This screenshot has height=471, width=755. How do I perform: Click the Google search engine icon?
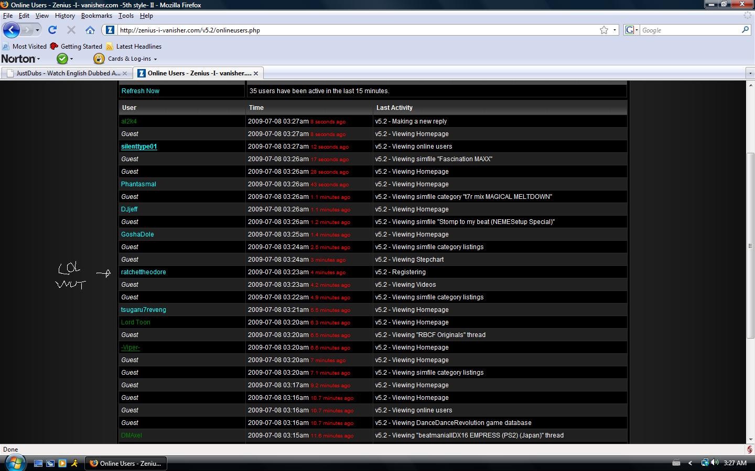point(630,30)
